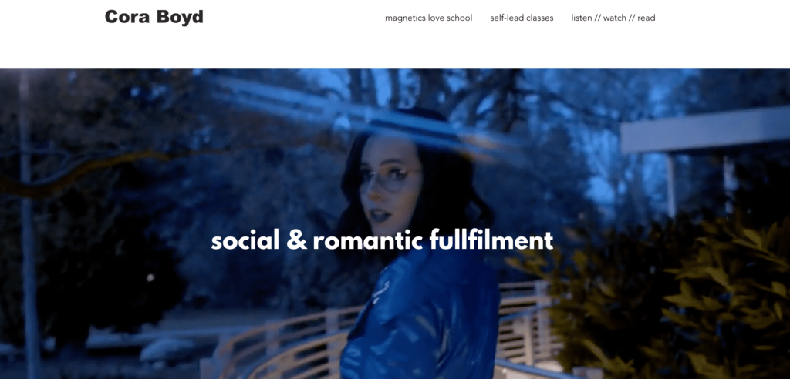Click the word 'fullfilment' in the headline

(x=491, y=240)
